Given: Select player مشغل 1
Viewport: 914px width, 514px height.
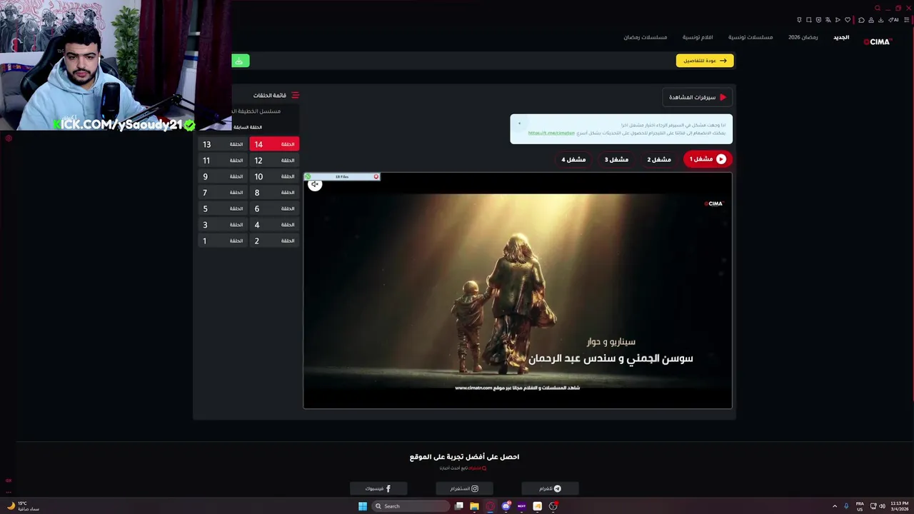Looking at the screenshot, I should coord(708,159).
